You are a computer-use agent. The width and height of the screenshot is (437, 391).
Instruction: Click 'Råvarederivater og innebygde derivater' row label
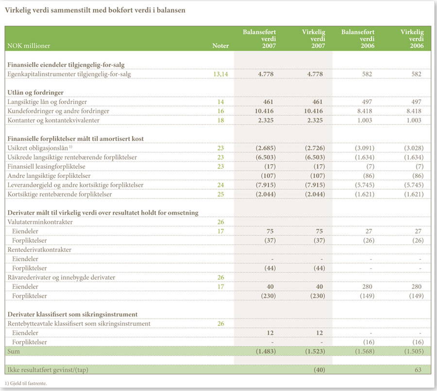pos(61,278)
